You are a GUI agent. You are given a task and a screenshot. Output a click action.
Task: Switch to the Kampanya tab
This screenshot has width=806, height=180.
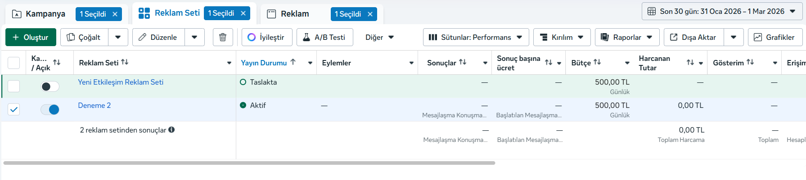click(x=45, y=14)
